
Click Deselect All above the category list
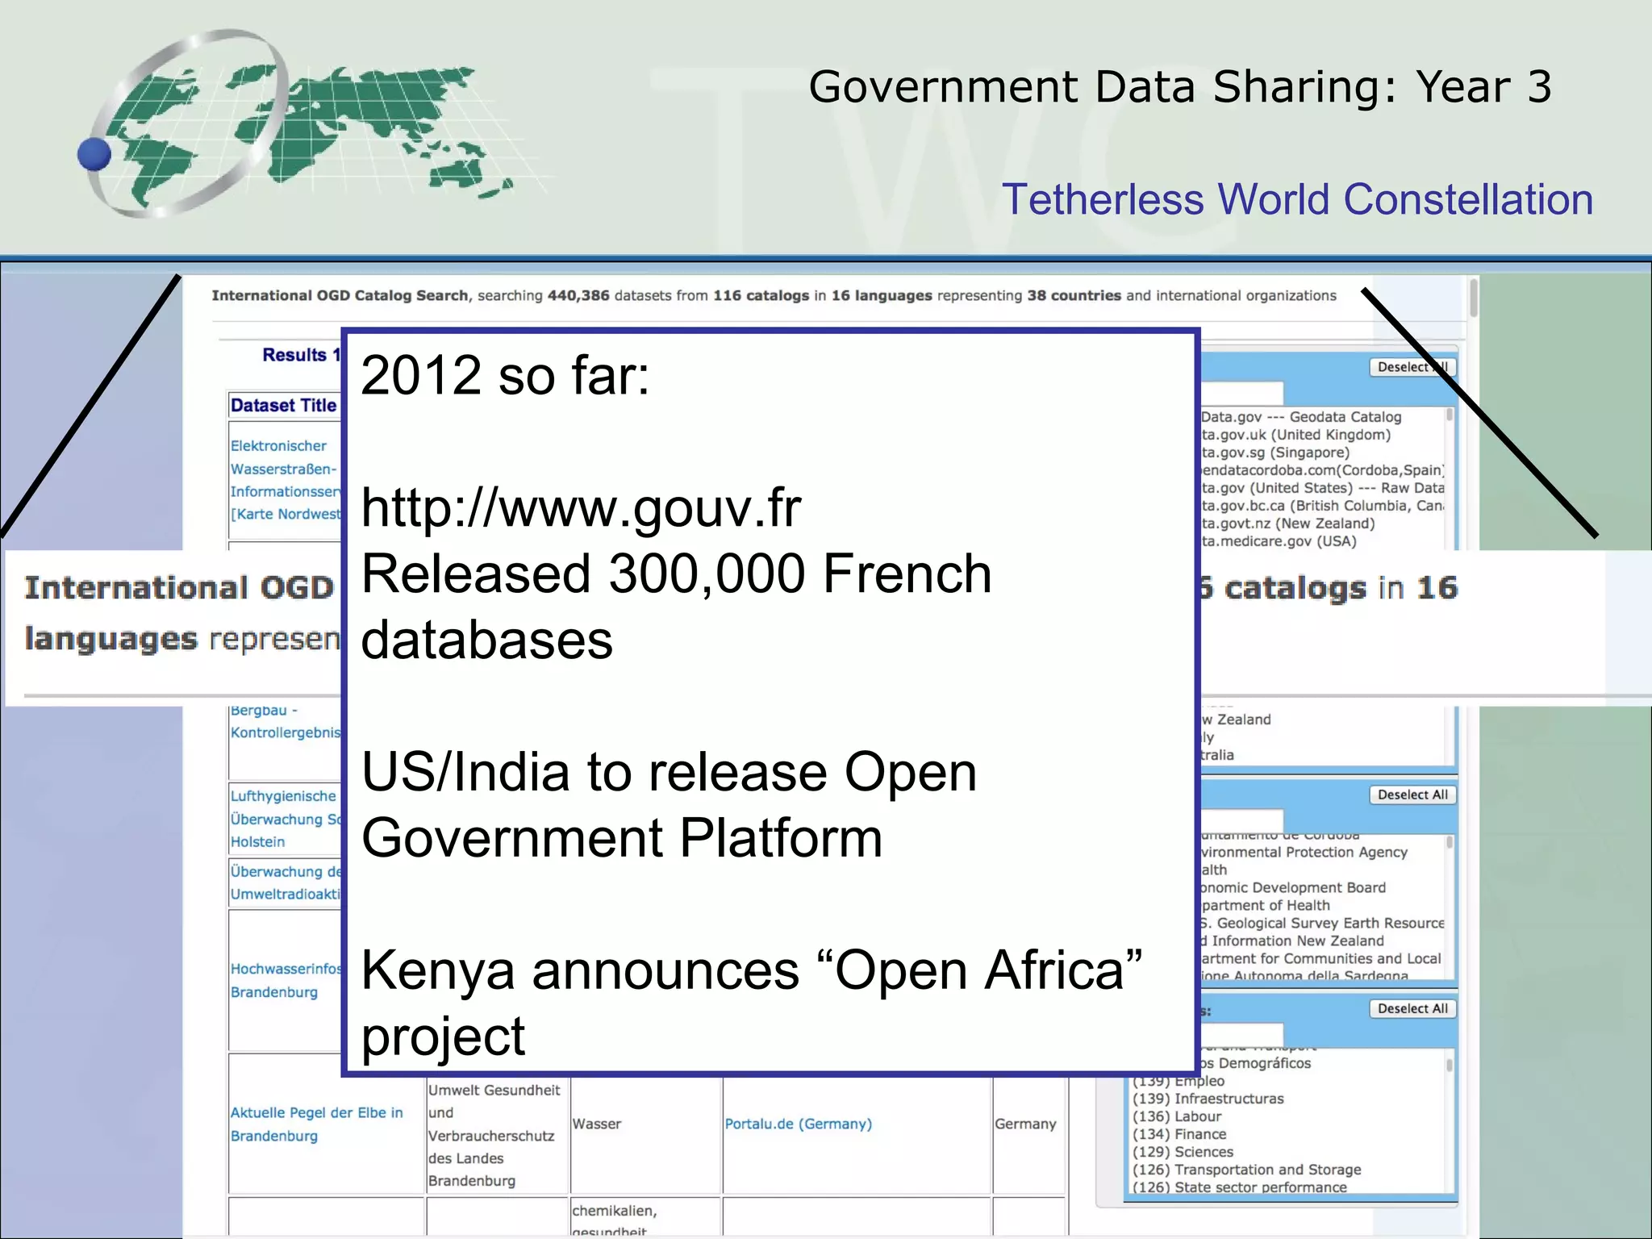1412,1008
